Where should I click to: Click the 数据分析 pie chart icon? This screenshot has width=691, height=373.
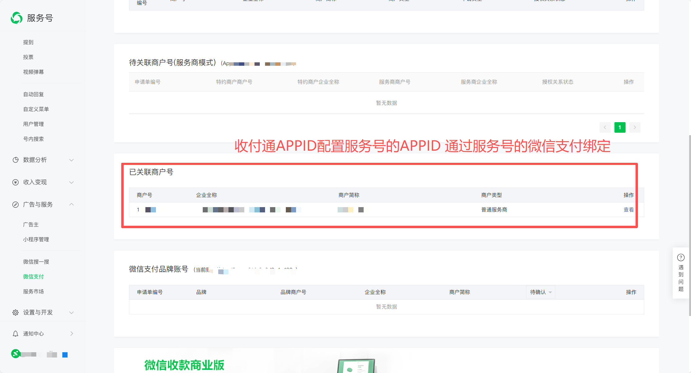16,160
